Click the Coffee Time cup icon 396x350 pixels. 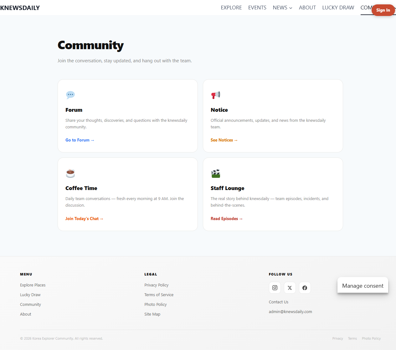tap(70, 173)
